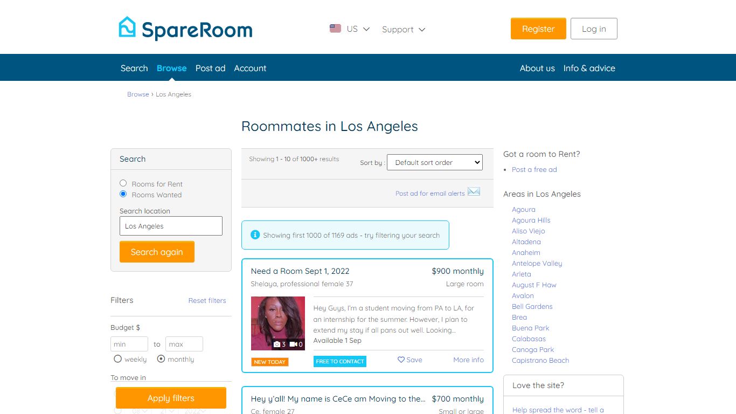Click the Apply filters button
This screenshot has width=736, height=414.
(x=171, y=398)
